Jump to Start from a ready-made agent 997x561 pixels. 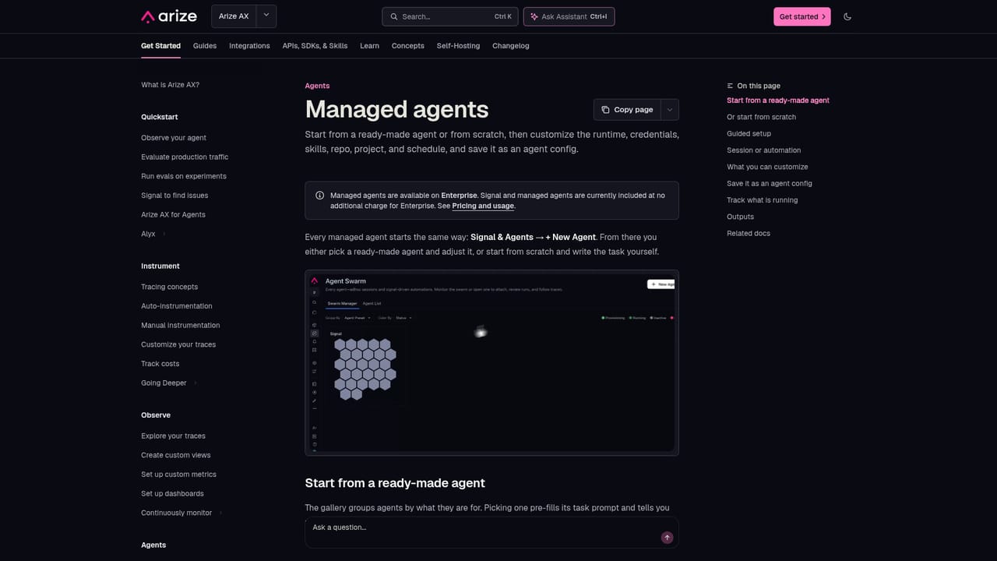tap(778, 101)
